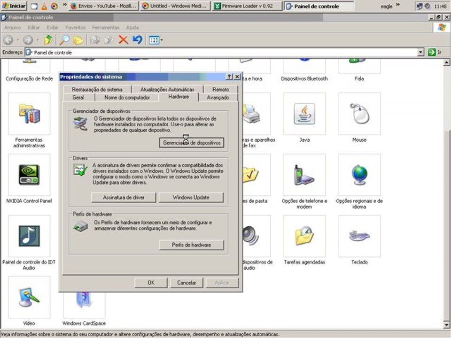Open NVIDIA Control Panel icon
Viewport: 451px width, 338px height.
coord(29,175)
